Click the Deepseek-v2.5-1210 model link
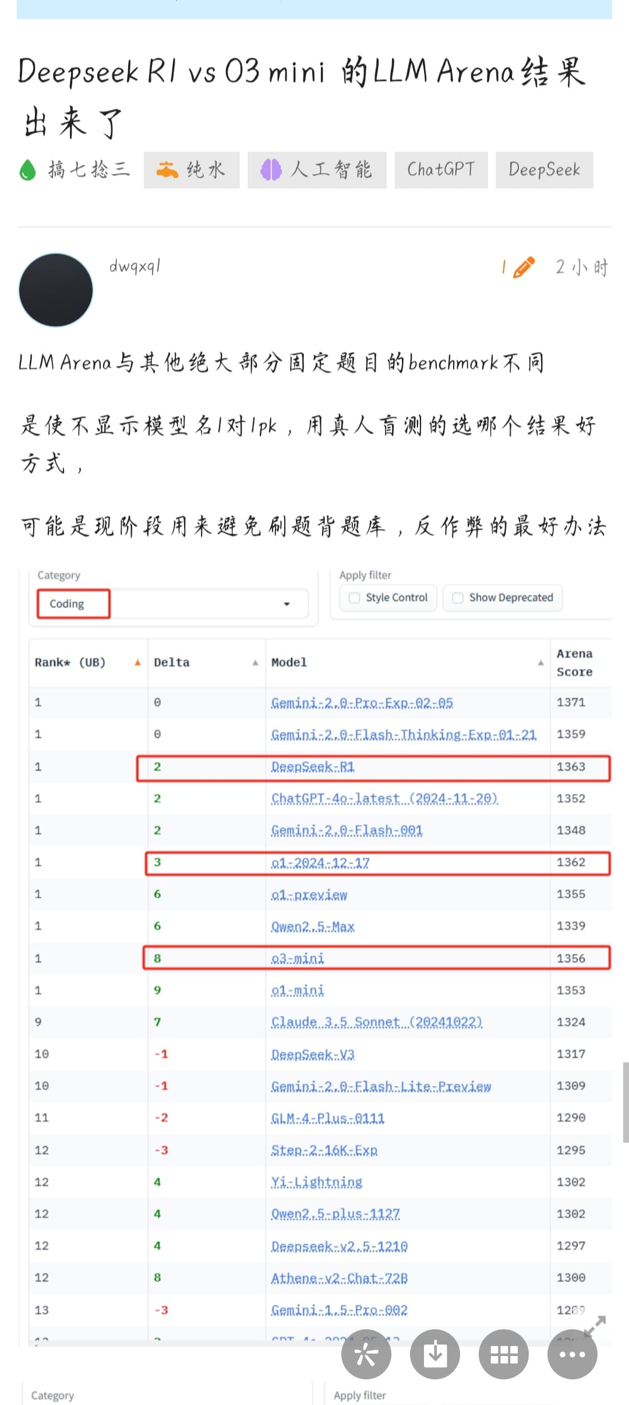The height and width of the screenshot is (1405, 629). click(x=340, y=1247)
